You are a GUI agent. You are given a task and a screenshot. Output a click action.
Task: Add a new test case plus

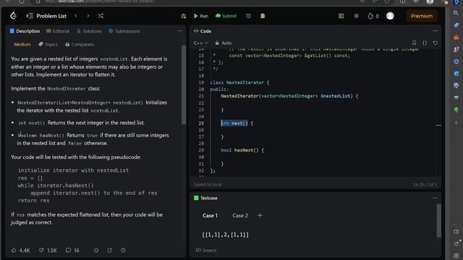[260, 215]
